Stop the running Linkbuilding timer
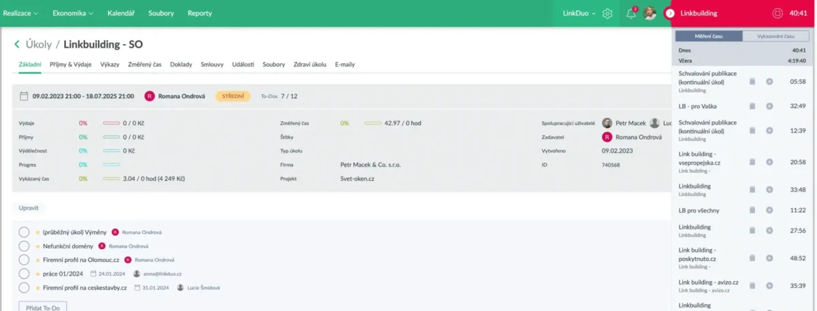The height and width of the screenshot is (311, 817). [x=778, y=13]
